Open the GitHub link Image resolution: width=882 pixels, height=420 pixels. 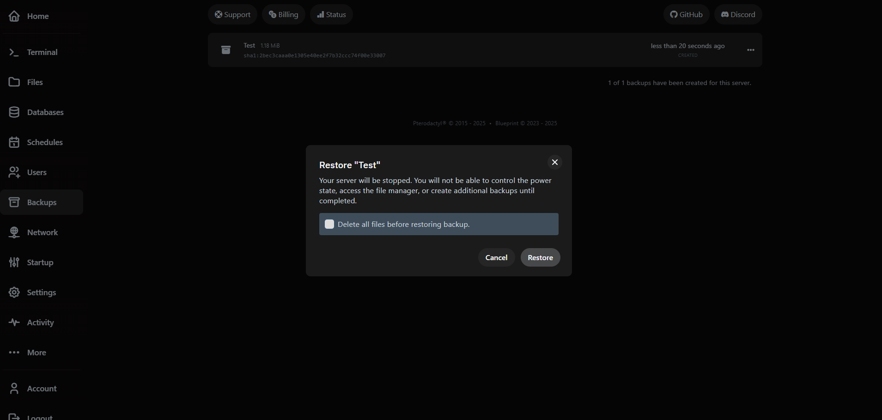coord(686,14)
